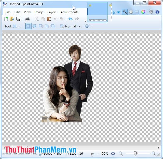
Task: Click the zoom in magnifier icon
Action: click(154, 154)
